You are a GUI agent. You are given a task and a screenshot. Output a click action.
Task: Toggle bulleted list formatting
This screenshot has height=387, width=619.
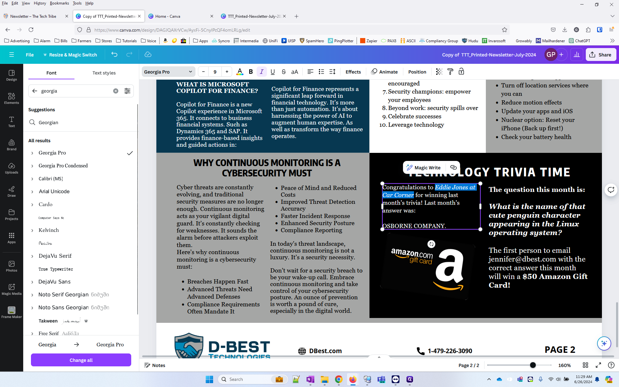[321, 72]
